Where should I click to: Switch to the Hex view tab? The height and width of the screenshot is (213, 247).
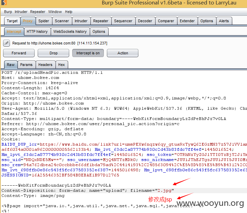click(x=61, y=65)
